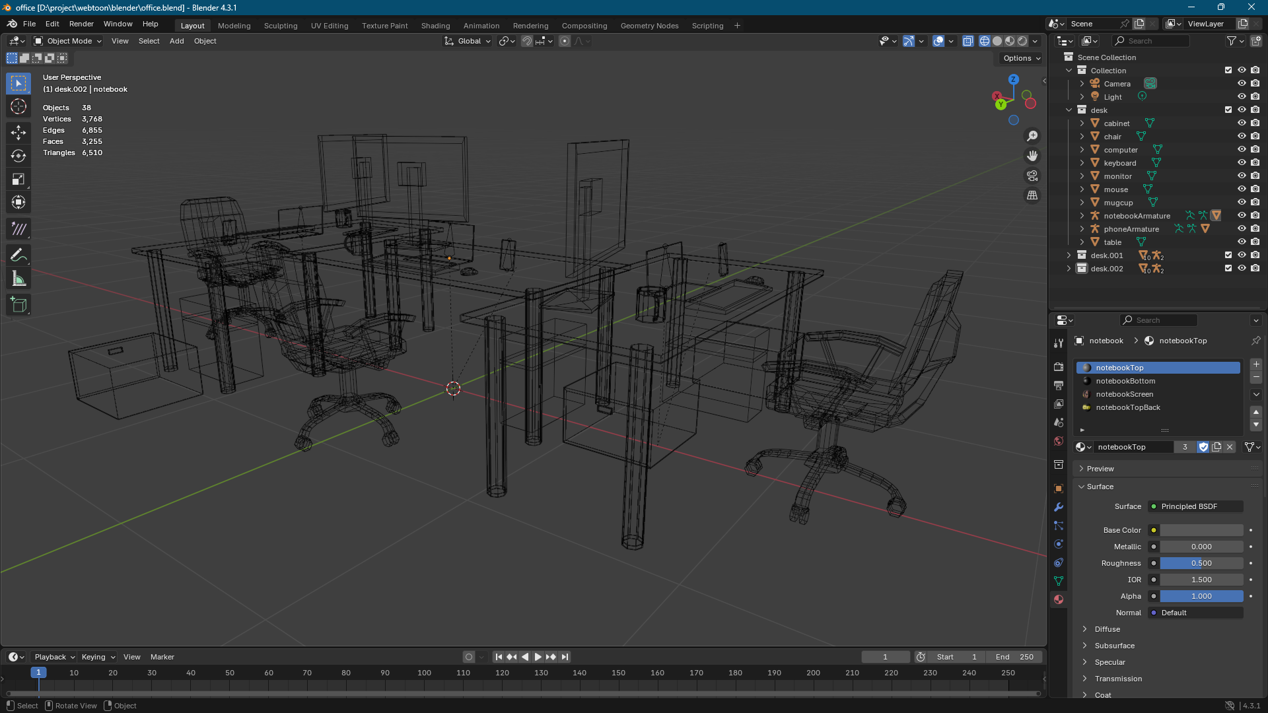Toggle visibility of the Camera
The image size is (1268, 713).
(1242, 84)
